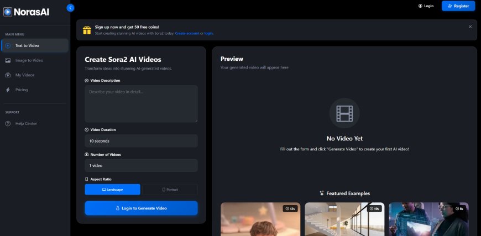The image size is (481, 236).
Task: Click Login to Generate Video button
Action: click(x=141, y=208)
